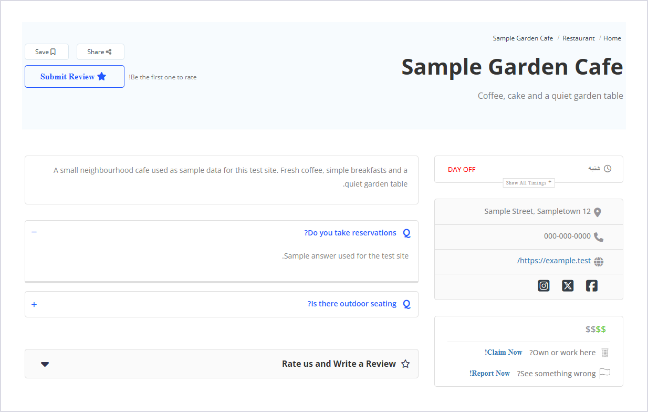Screen dimensions: 648x412
Task: Save this listing with bookmark button
Action: tap(47, 52)
